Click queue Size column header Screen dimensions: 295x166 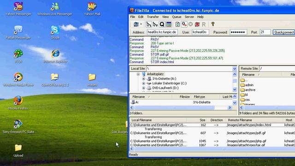(x=196, y=120)
